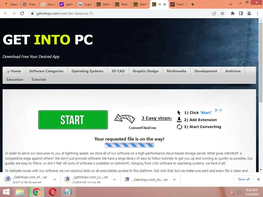Share this page using share icon
The width and height of the screenshot is (263, 197).
pos(214,13)
